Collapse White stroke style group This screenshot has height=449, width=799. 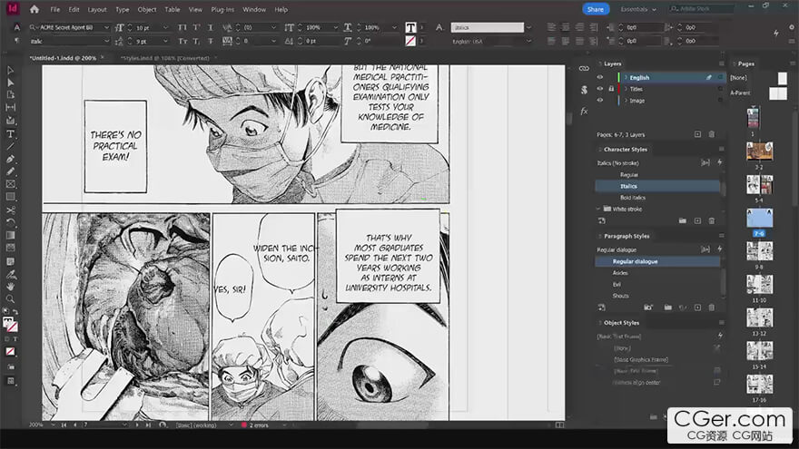tap(598, 209)
